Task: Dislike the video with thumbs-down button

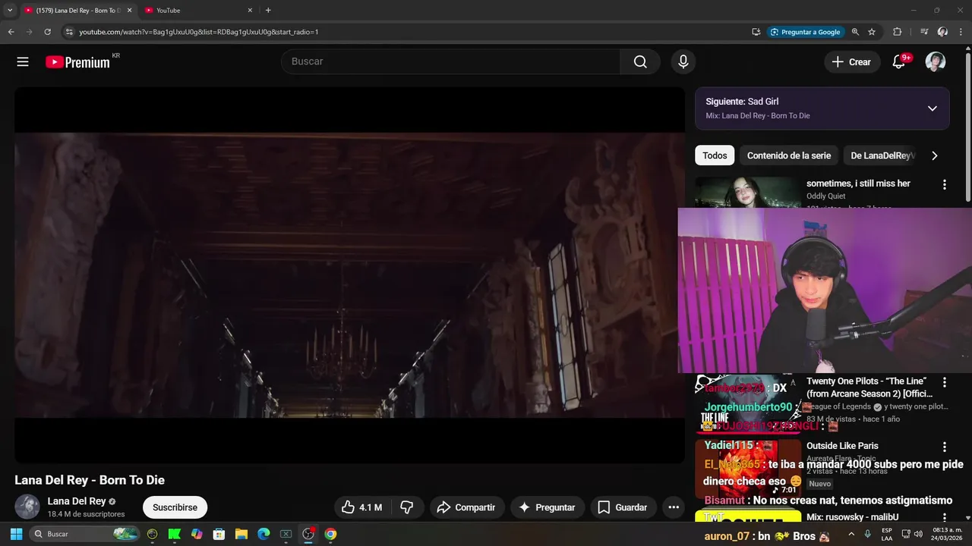Action: 407,507
